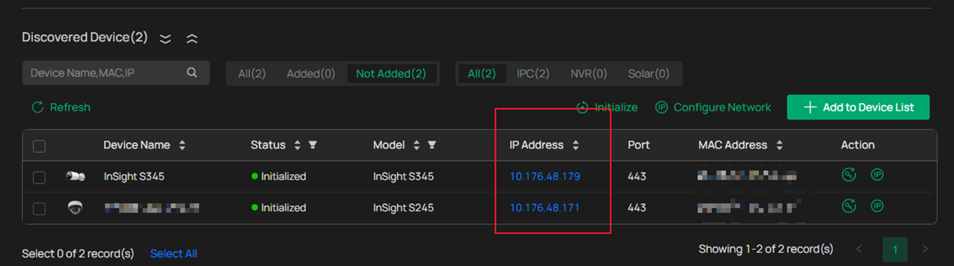Sort by MAC Address column

click(779, 145)
